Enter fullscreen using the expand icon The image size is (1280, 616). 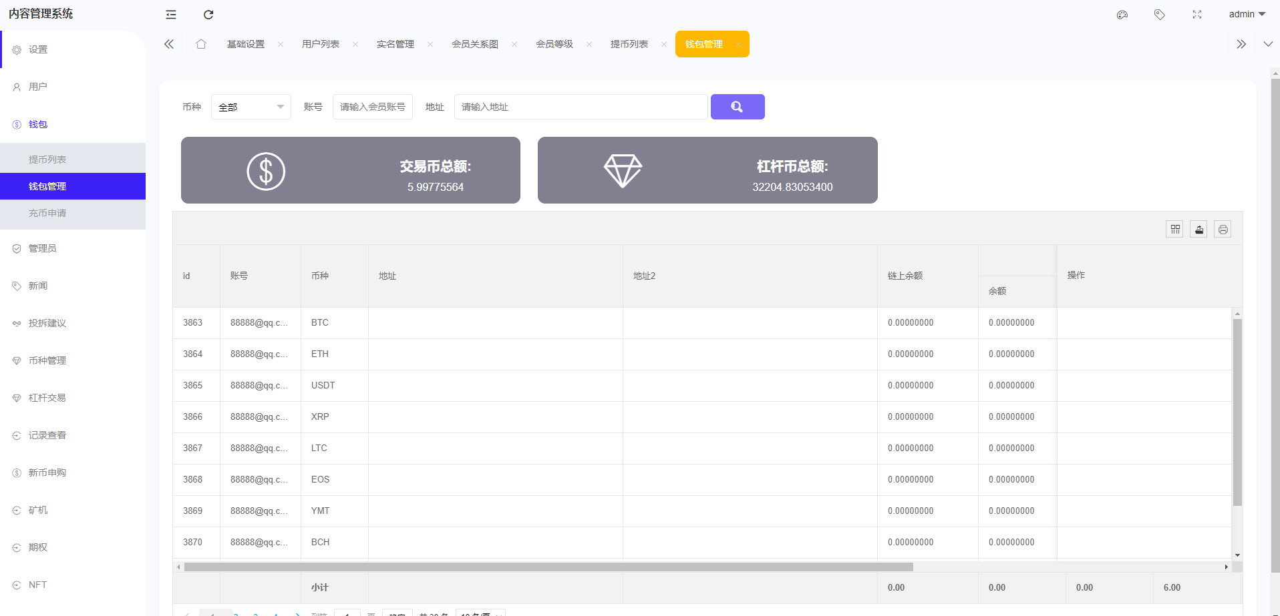click(1197, 15)
